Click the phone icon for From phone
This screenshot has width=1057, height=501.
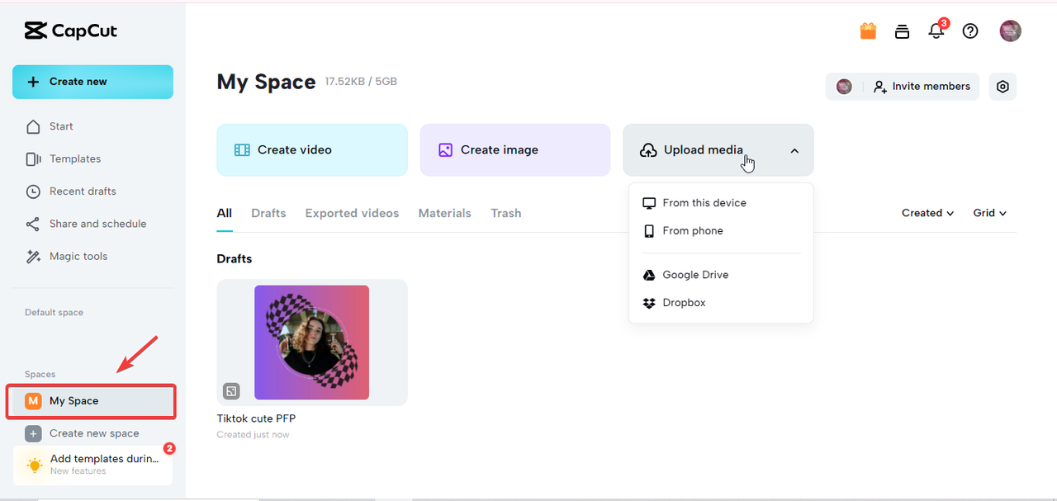pyautogui.click(x=649, y=231)
